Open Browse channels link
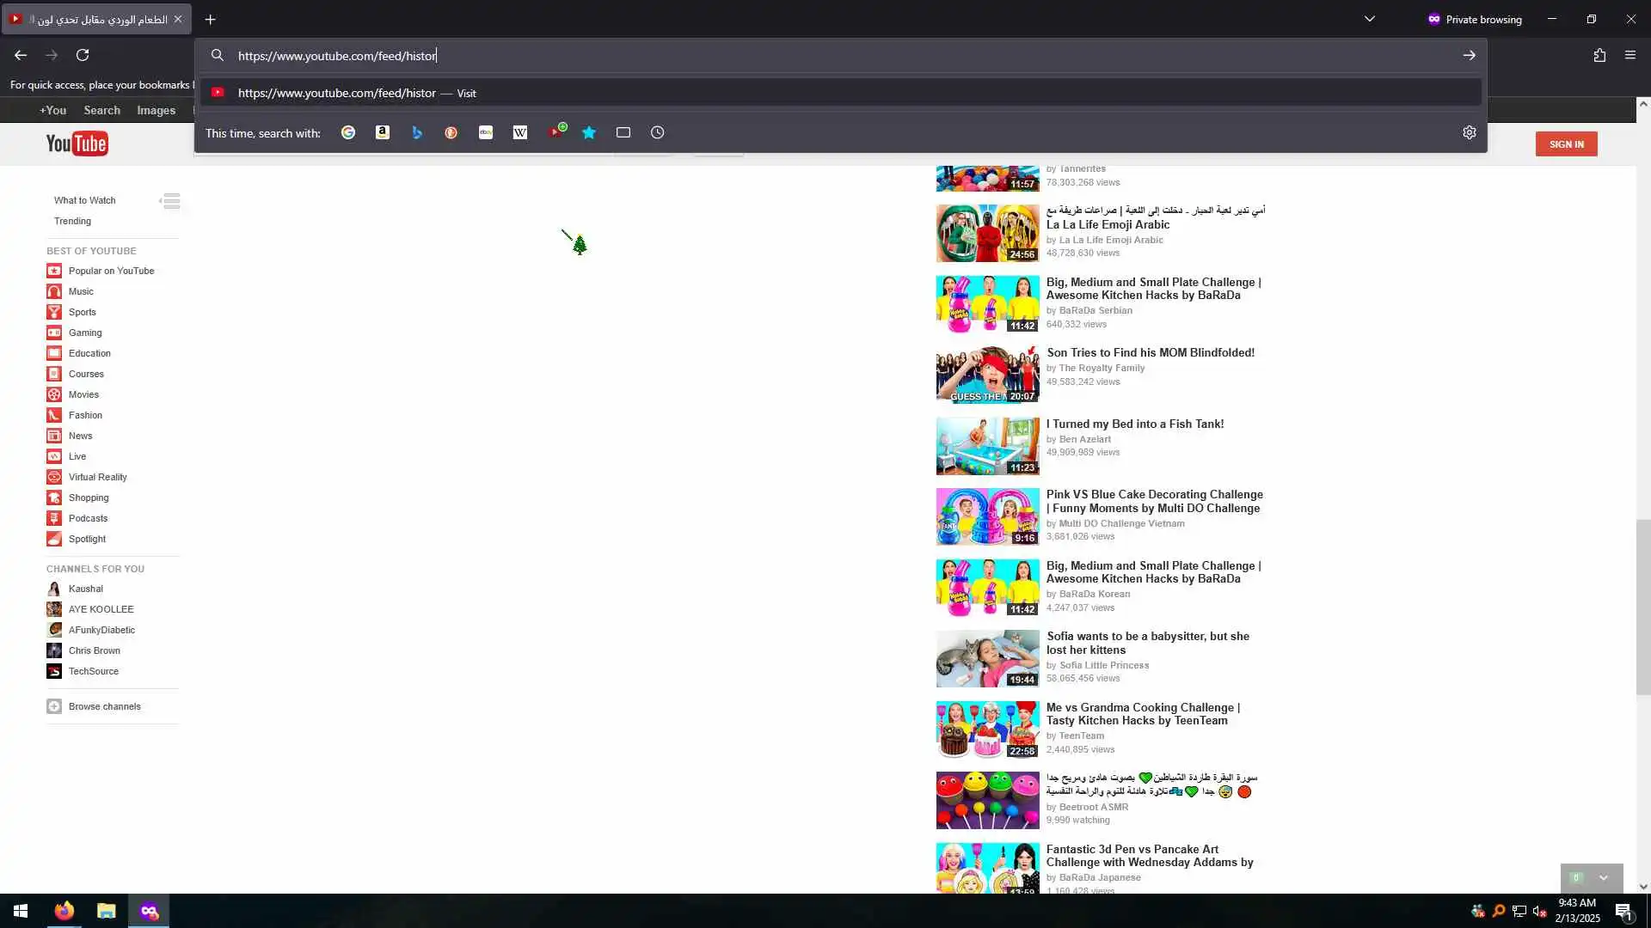 (x=104, y=706)
